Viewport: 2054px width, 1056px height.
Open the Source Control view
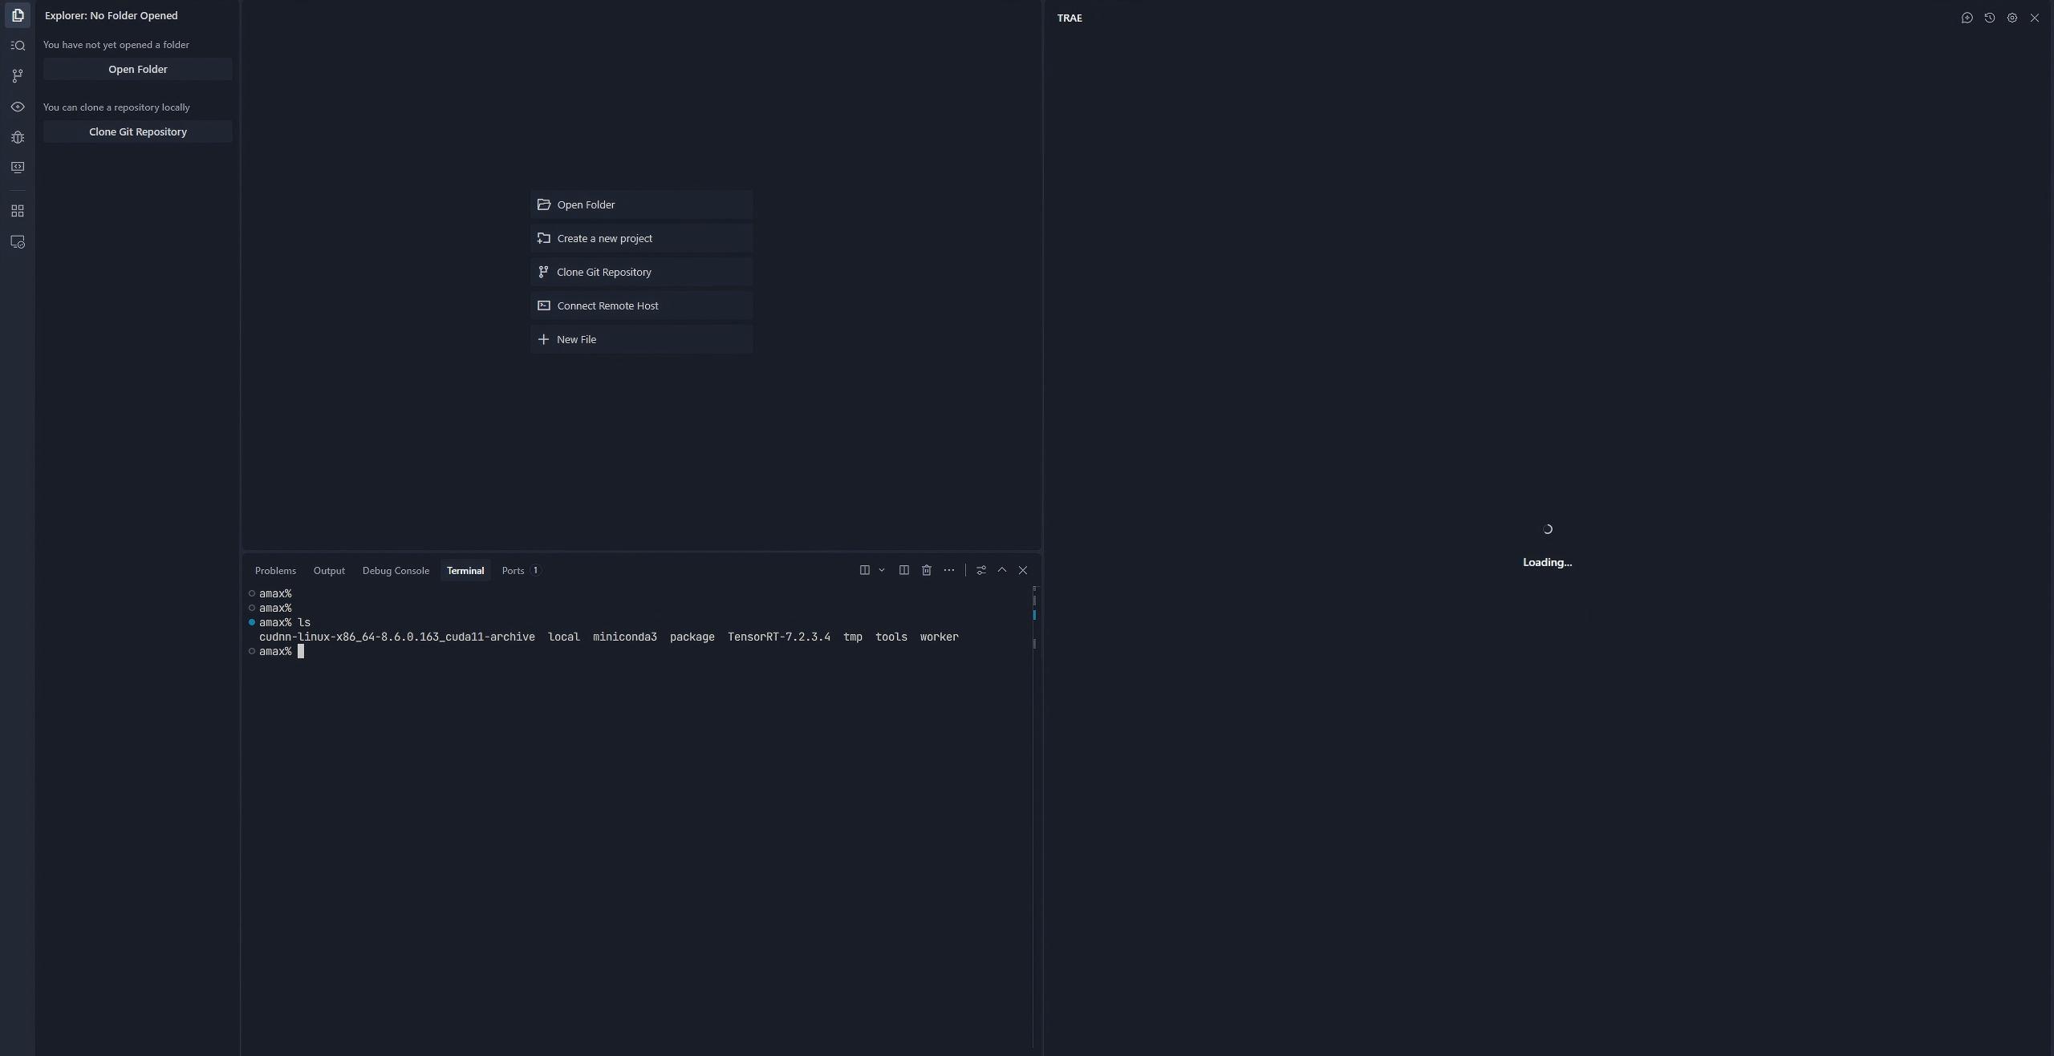(18, 76)
